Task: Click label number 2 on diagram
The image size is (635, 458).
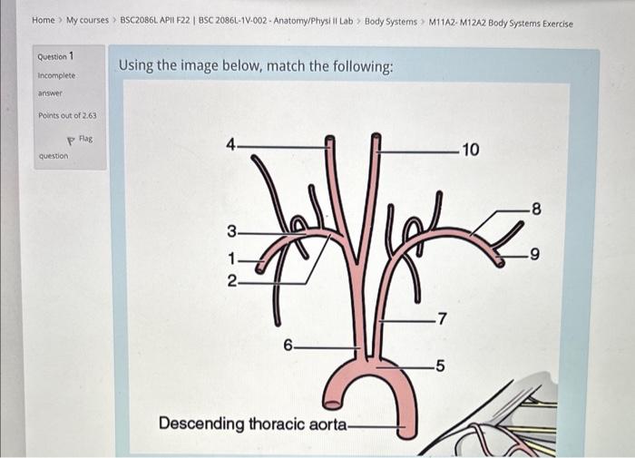Action: (232, 280)
